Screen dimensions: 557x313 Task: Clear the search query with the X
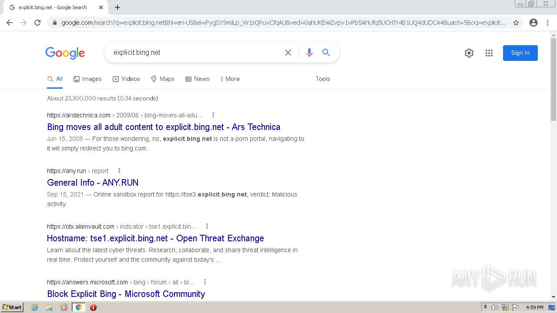(288, 53)
